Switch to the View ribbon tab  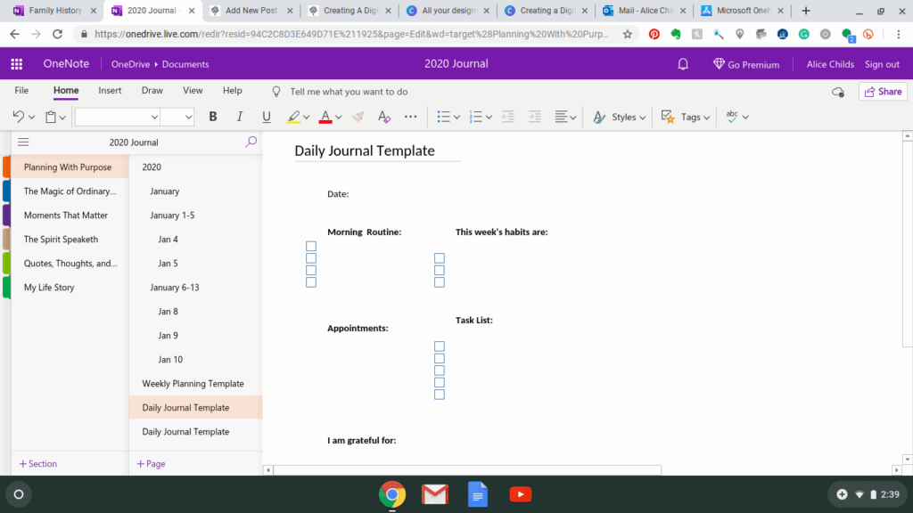[x=193, y=91]
